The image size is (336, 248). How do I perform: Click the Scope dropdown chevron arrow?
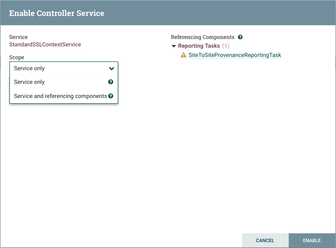[112, 68]
